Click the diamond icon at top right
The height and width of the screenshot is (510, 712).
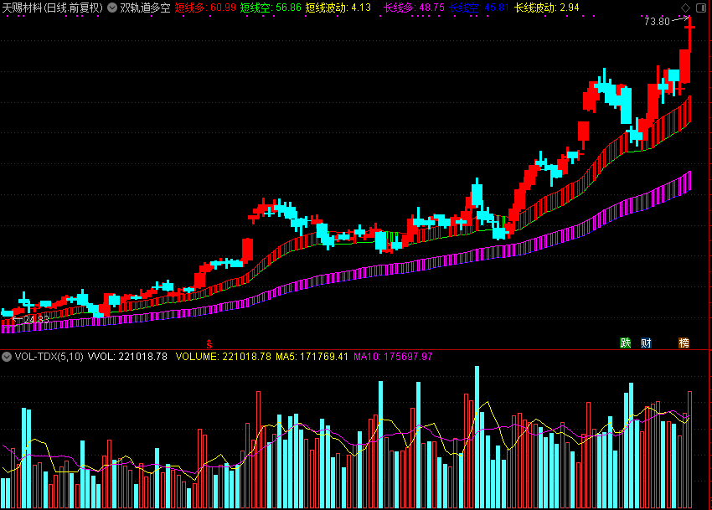coord(686,8)
